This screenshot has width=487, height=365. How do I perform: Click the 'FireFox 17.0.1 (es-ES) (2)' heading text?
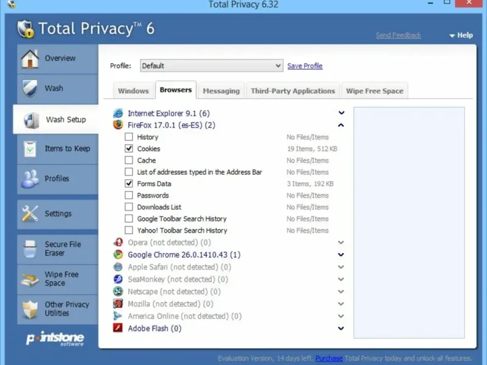[x=172, y=125]
